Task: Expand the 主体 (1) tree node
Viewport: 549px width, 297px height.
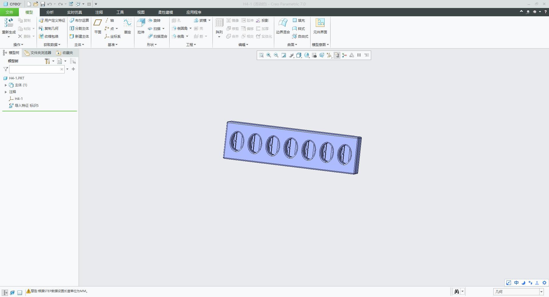Action: (6, 85)
